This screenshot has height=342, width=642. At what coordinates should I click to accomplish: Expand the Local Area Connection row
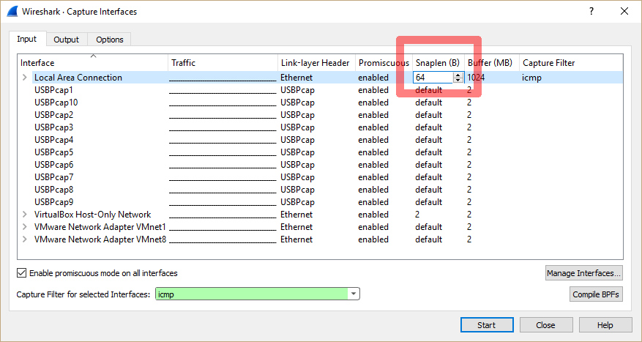pyautogui.click(x=25, y=78)
